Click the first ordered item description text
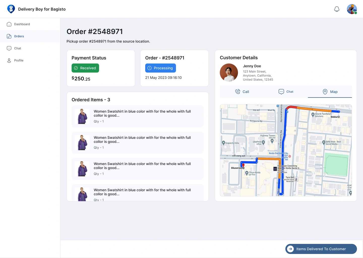The height and width of the screenshot is (258, 363). [142, 113]
